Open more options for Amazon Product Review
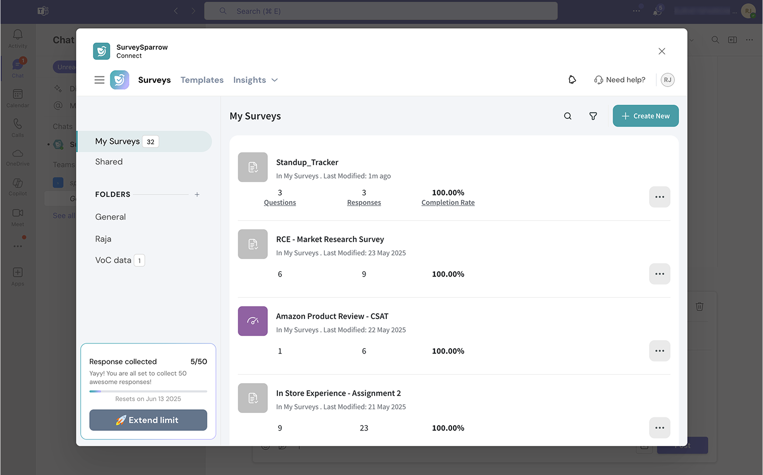Screen dimensions: 763x475 (x=660, y=351)
